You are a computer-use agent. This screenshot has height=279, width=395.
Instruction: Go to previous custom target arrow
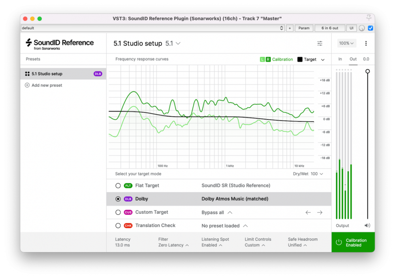click(308, 212)
